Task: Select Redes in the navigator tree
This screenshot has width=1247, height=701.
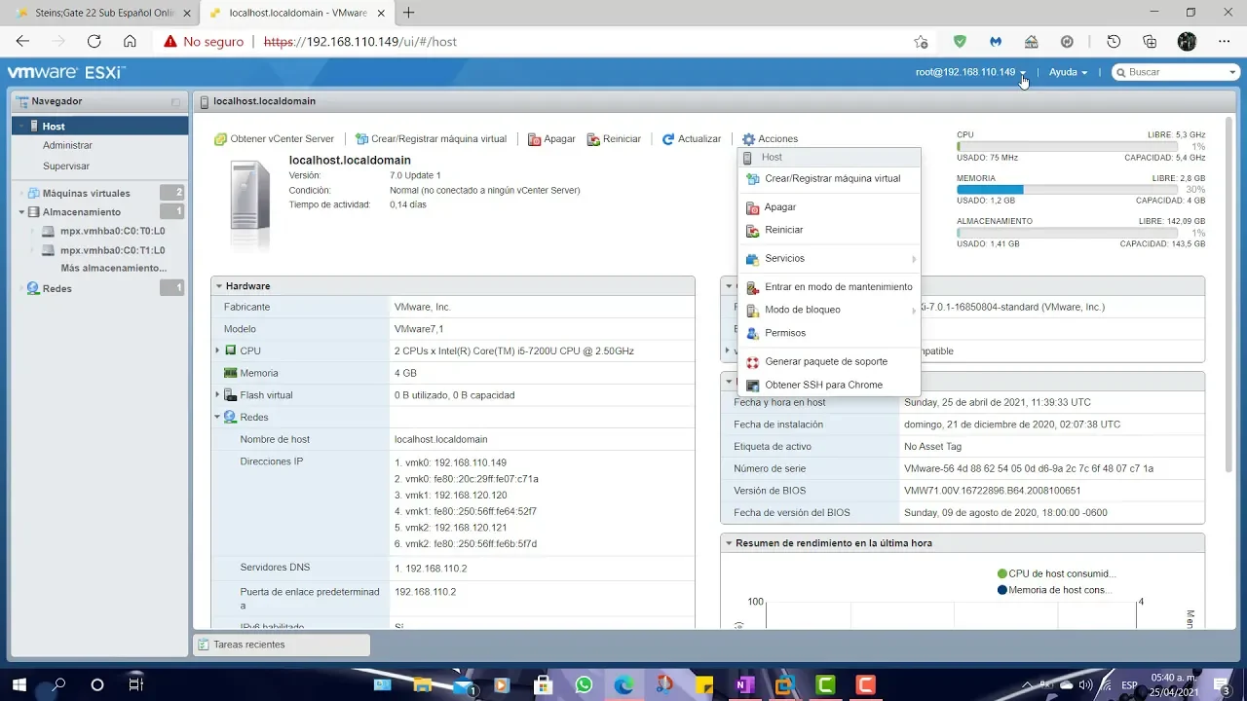Action: point(57,288)
